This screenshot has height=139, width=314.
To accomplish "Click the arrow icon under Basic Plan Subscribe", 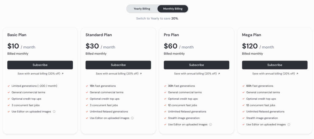I will 63,74.
